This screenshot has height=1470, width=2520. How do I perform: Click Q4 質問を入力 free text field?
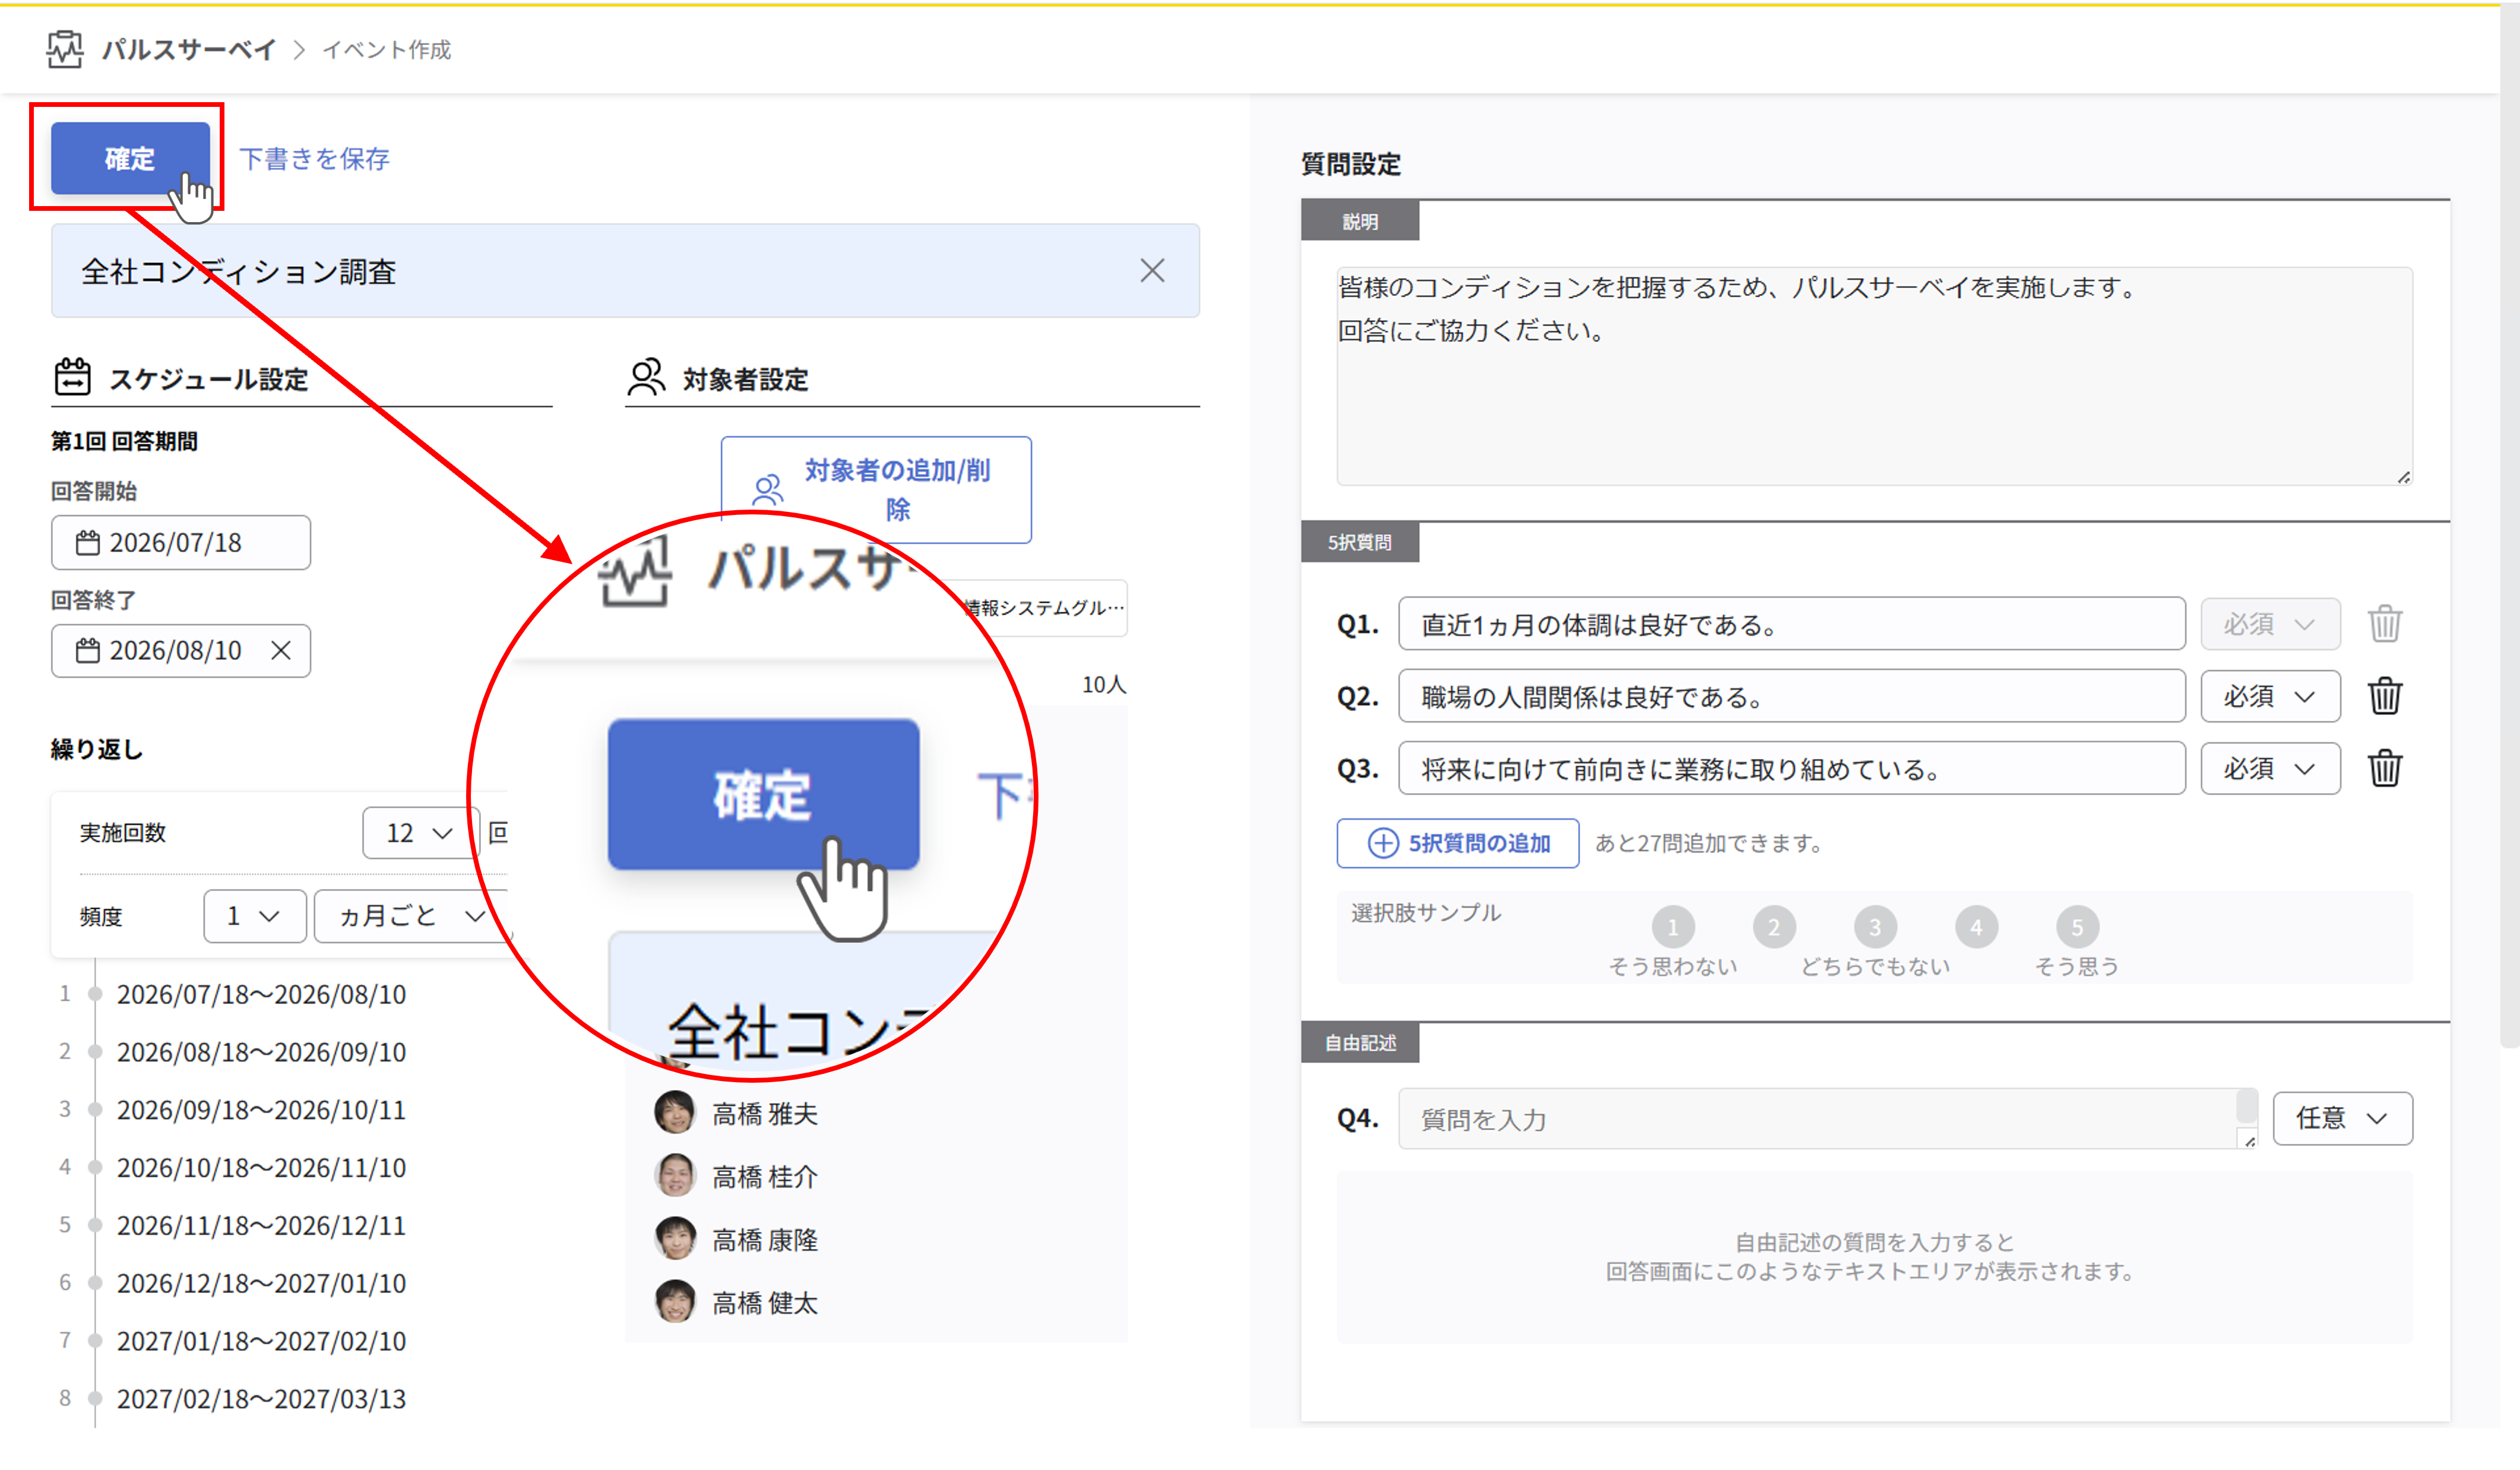click(1827, 1118)
